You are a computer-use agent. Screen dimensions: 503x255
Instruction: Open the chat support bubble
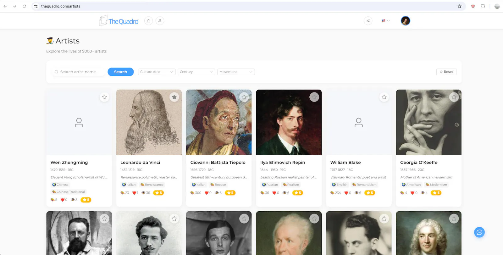(x=479, y=232)
